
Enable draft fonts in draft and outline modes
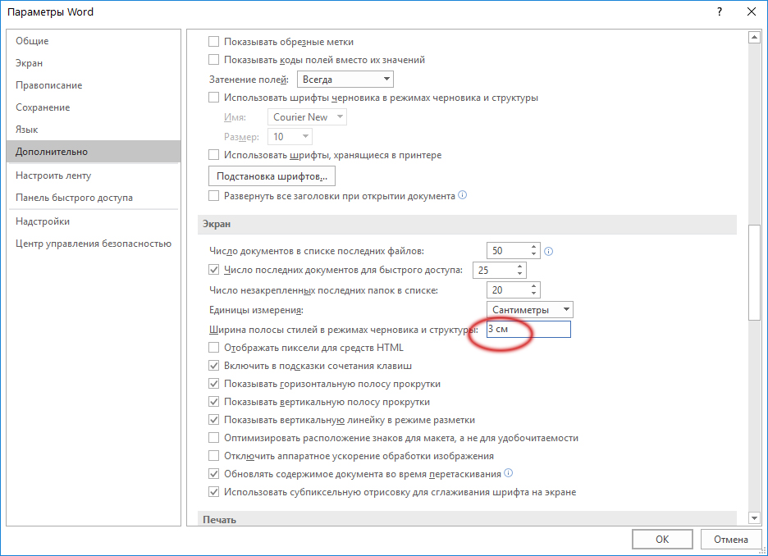coord(213,98)
